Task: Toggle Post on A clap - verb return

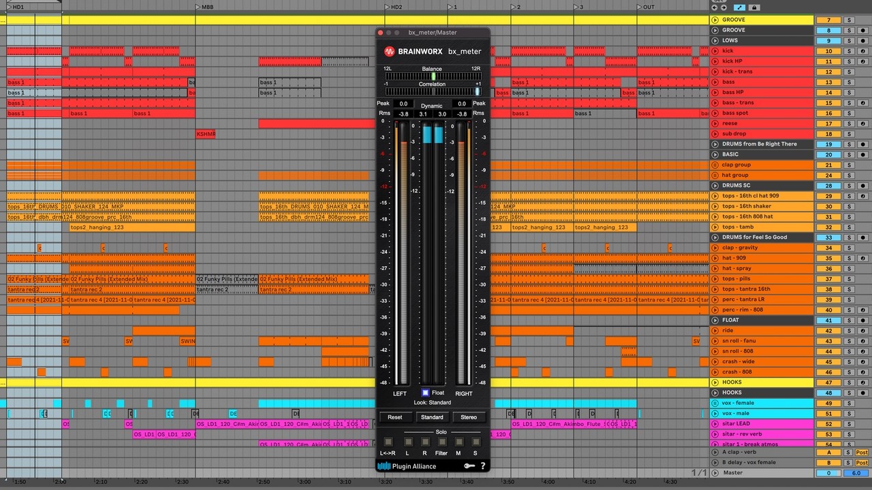Action: point(862,452)
